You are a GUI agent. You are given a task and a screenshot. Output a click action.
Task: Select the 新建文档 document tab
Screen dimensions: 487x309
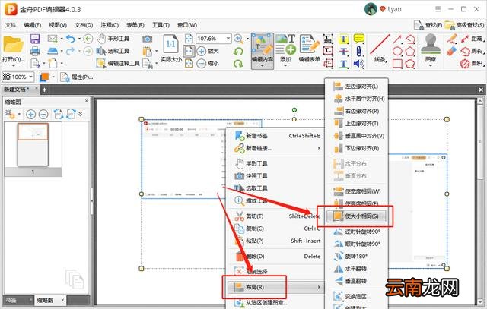(16, 90)
